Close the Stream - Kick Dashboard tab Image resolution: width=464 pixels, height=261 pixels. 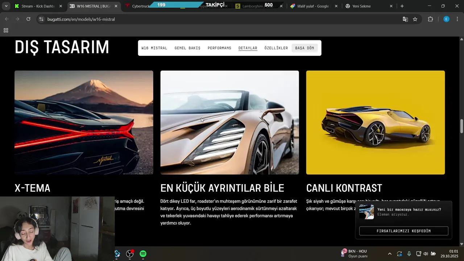(x=61, y=6)
